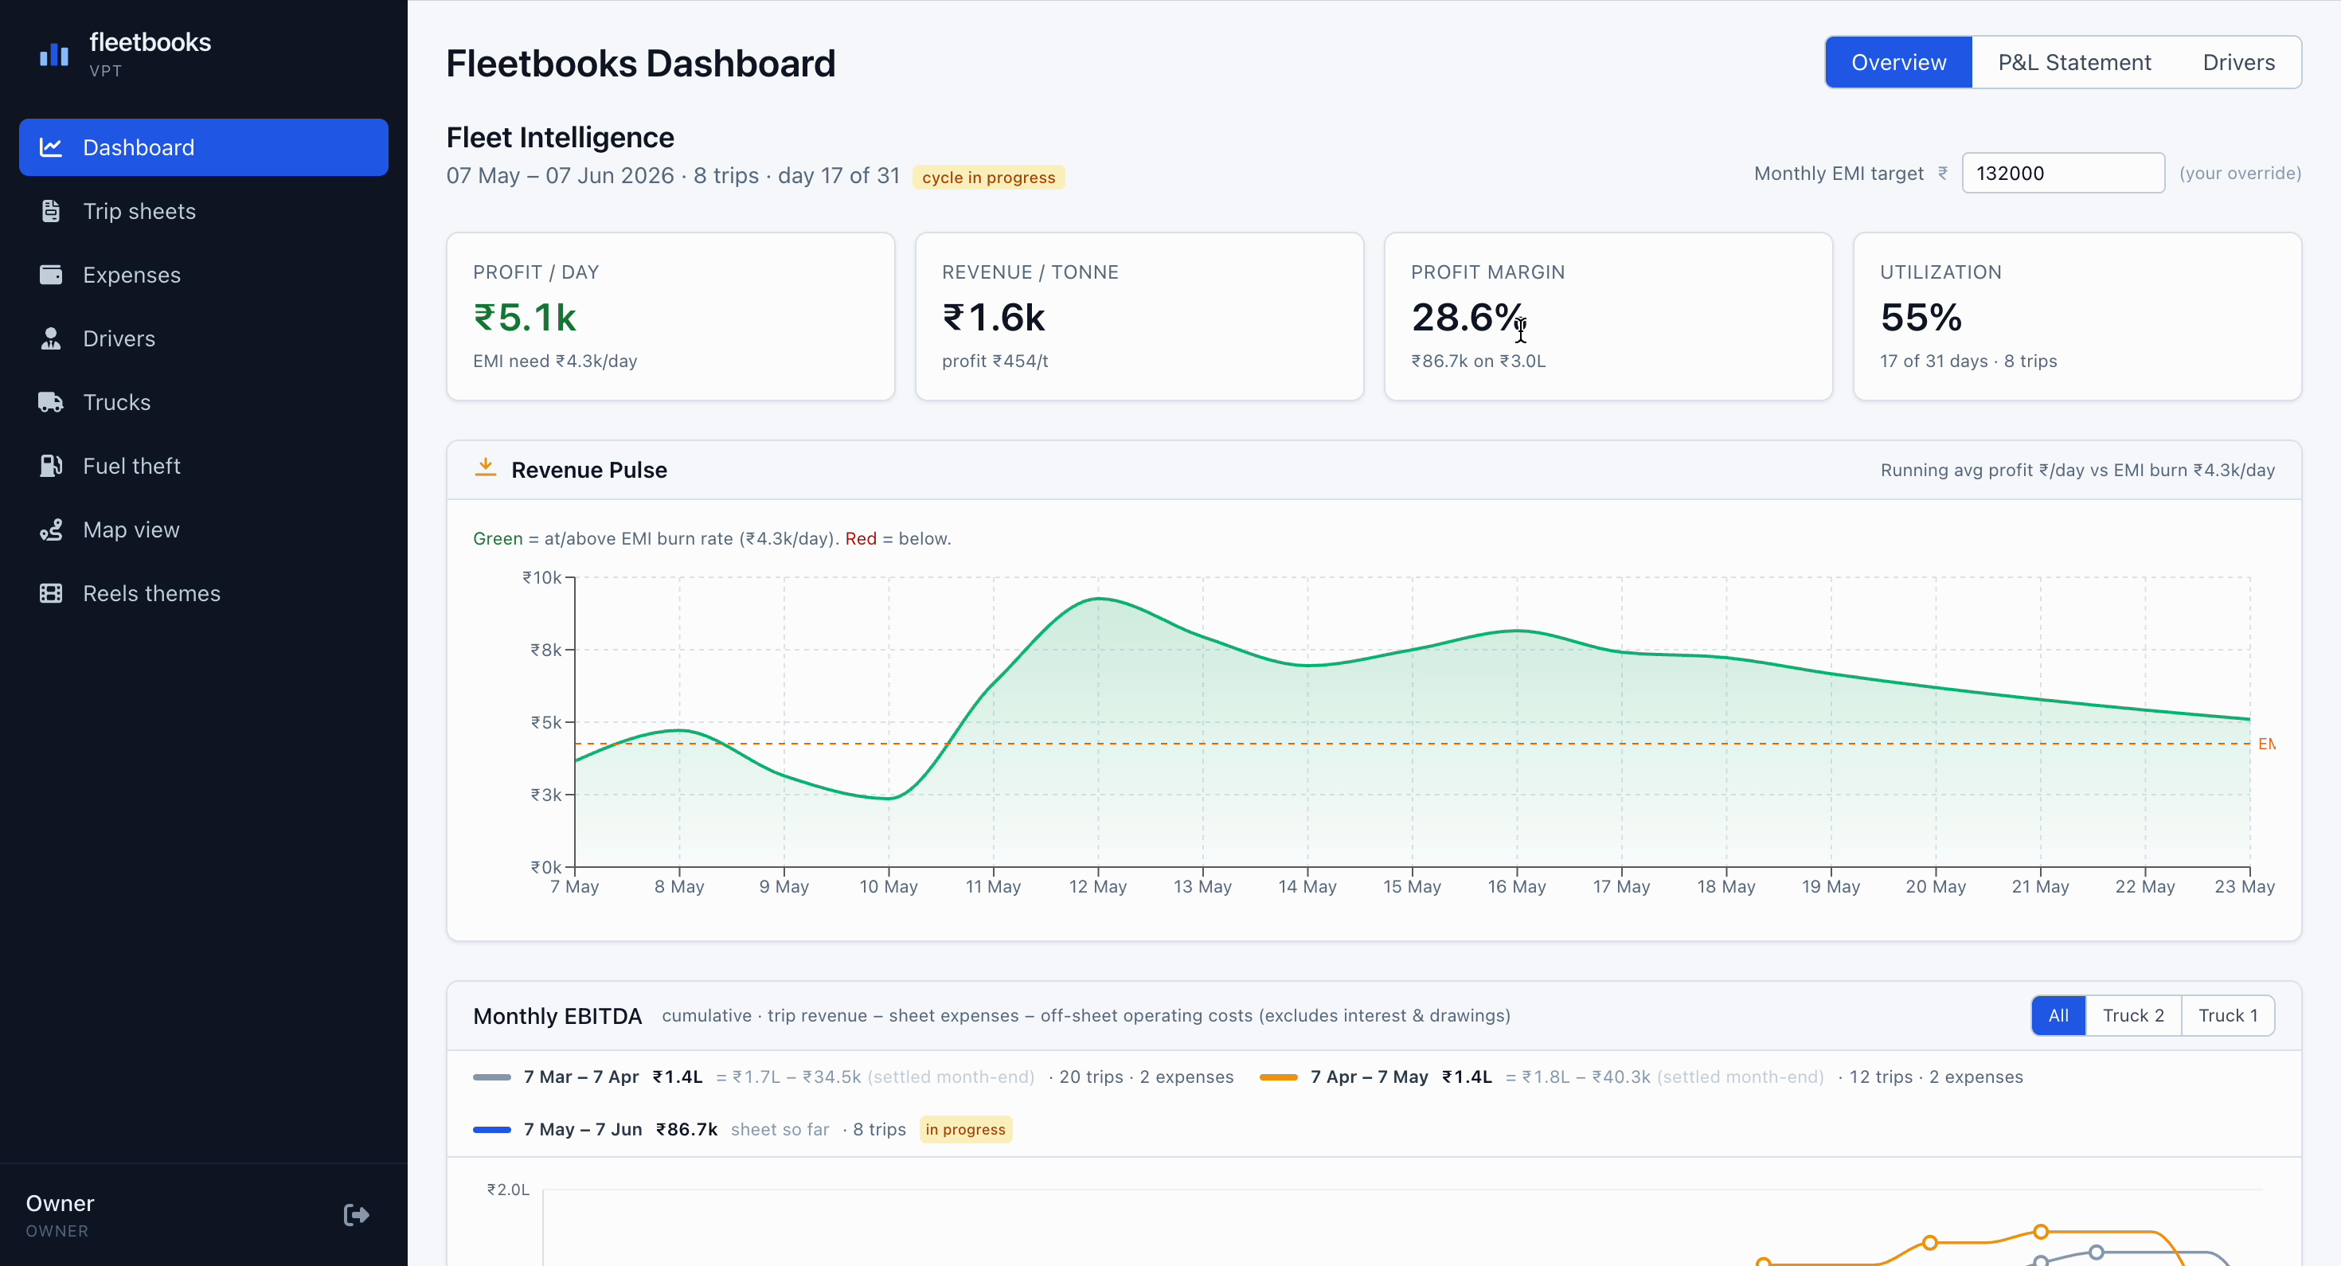This screenshot has height=1266, width=2341.
Task: Click the fleetbooks bar-chart logo icon
Action: coord(53,54)
